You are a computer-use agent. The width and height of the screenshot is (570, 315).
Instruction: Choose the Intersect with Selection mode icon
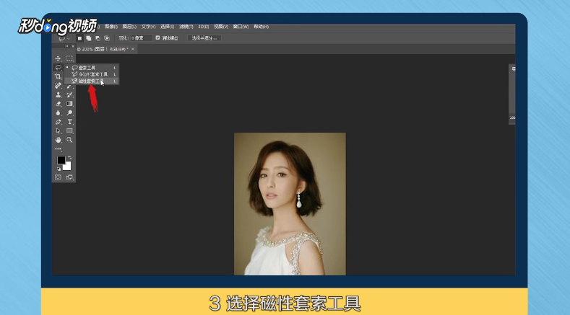pos(106,38)
